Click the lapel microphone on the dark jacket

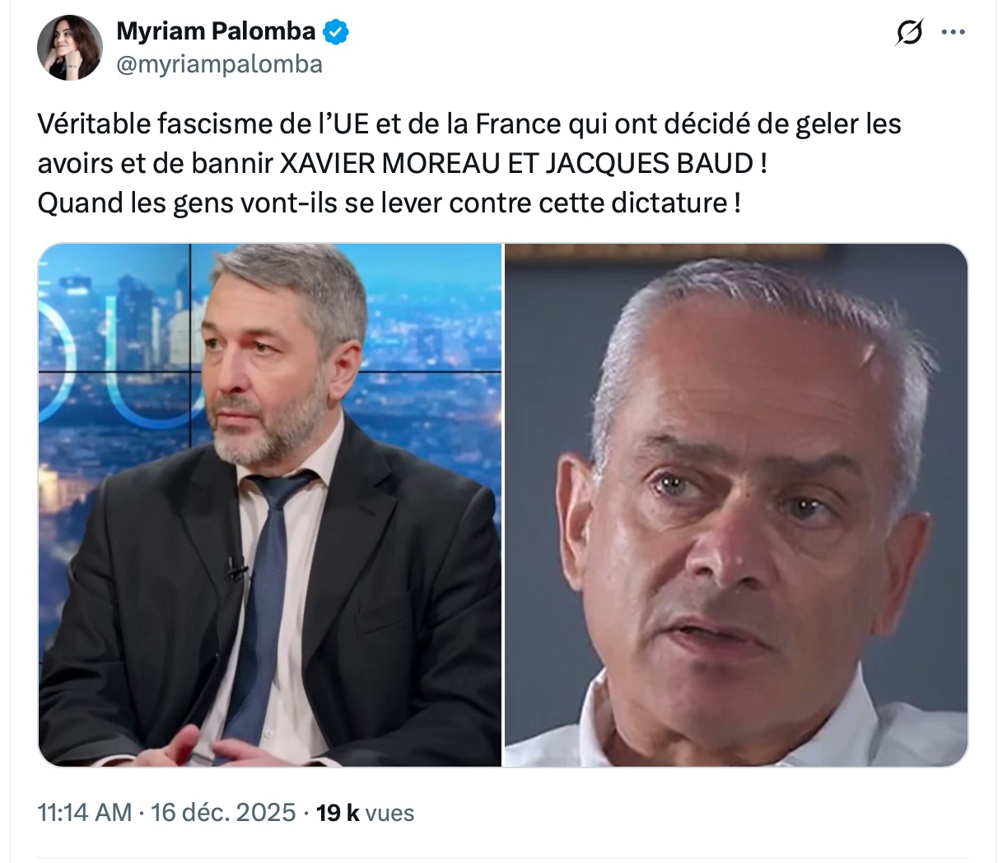[x=237, y=567]
